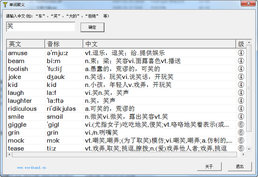Image resolution: width=258 pixels, height=177 pixels.
Task: Click the 级 column header
Action: point(241,44)
